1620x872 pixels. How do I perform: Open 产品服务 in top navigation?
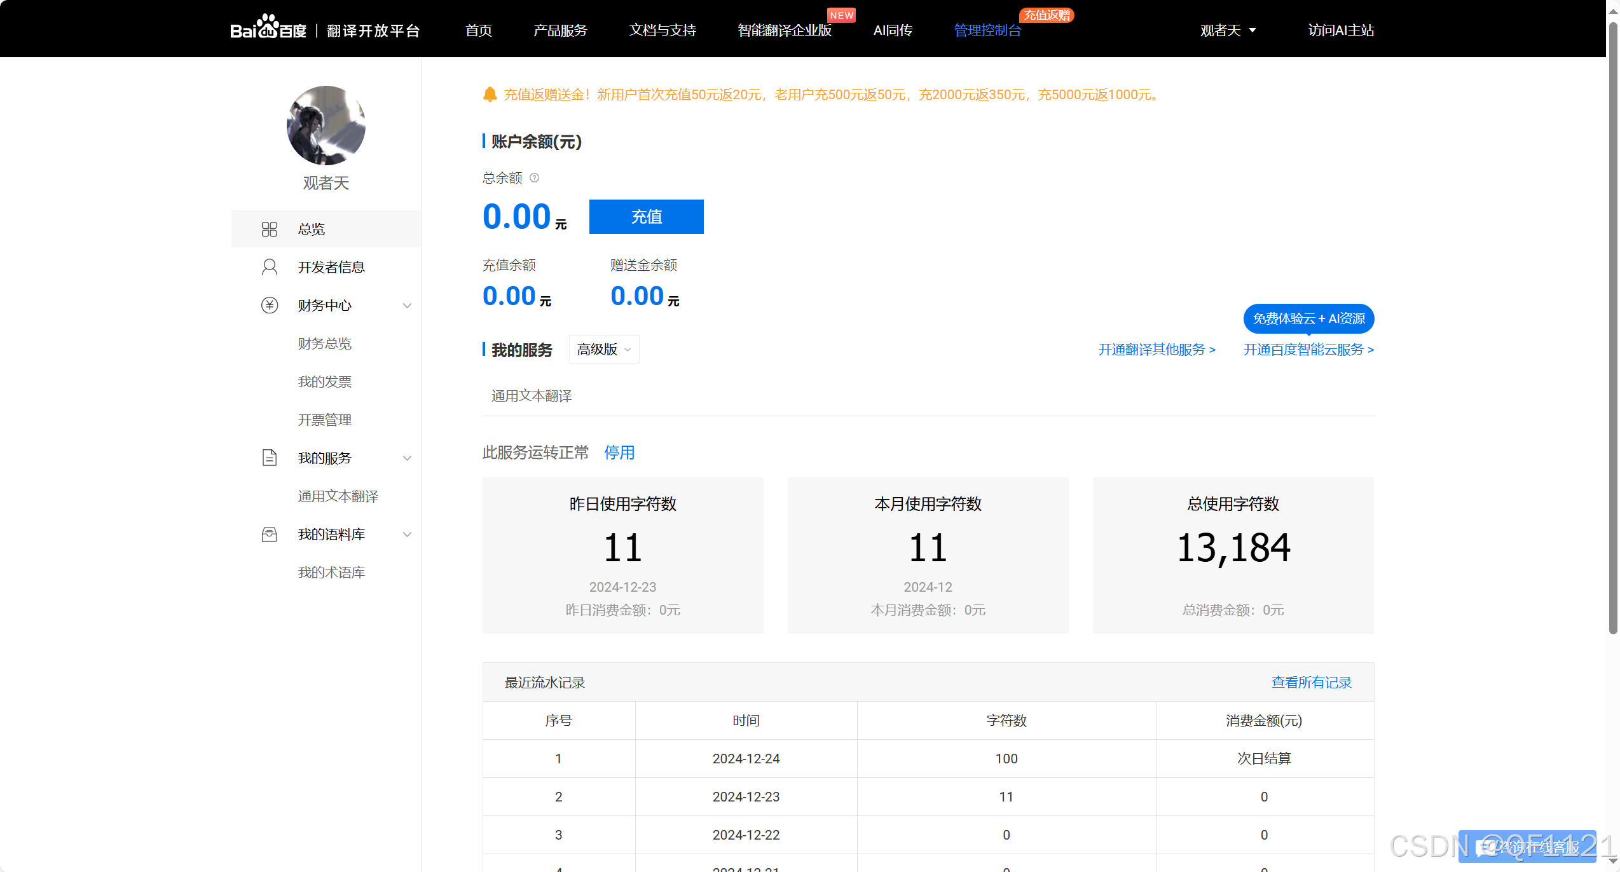(560, 31)
